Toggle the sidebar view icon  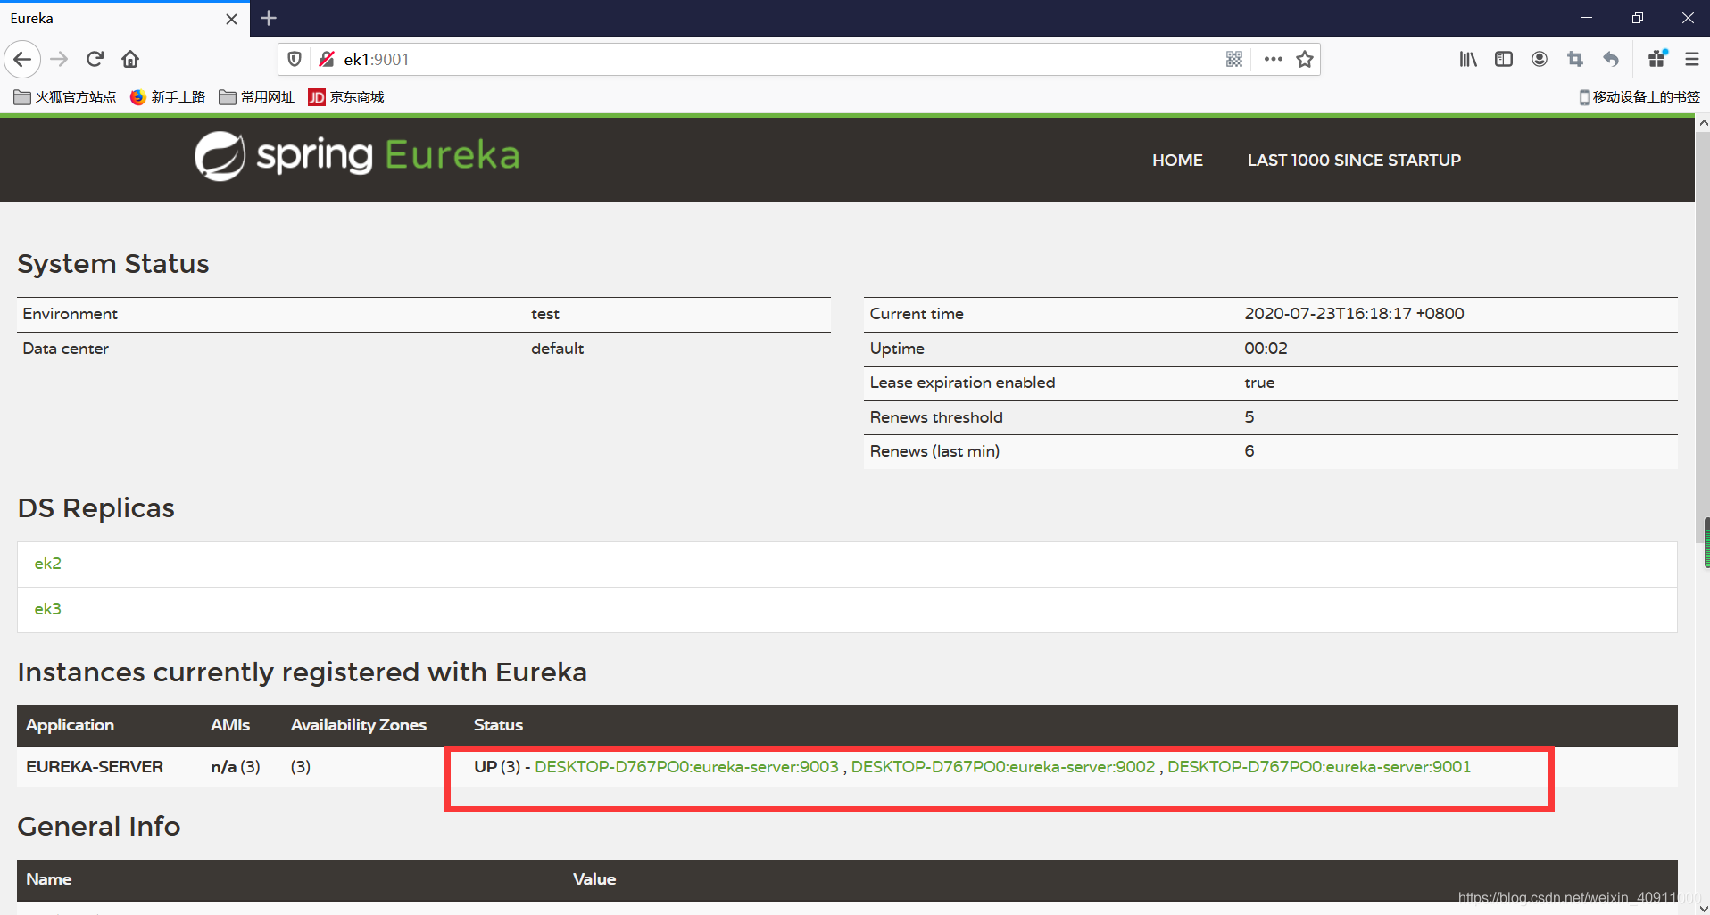click(1504, 60)
